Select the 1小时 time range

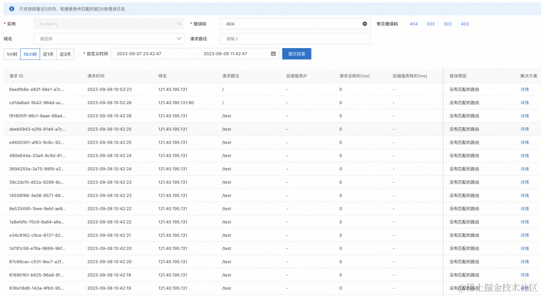pos(12,54)
